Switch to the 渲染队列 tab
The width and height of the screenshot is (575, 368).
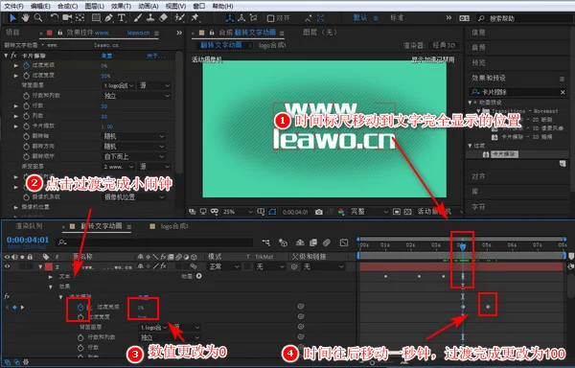[29, 226]
